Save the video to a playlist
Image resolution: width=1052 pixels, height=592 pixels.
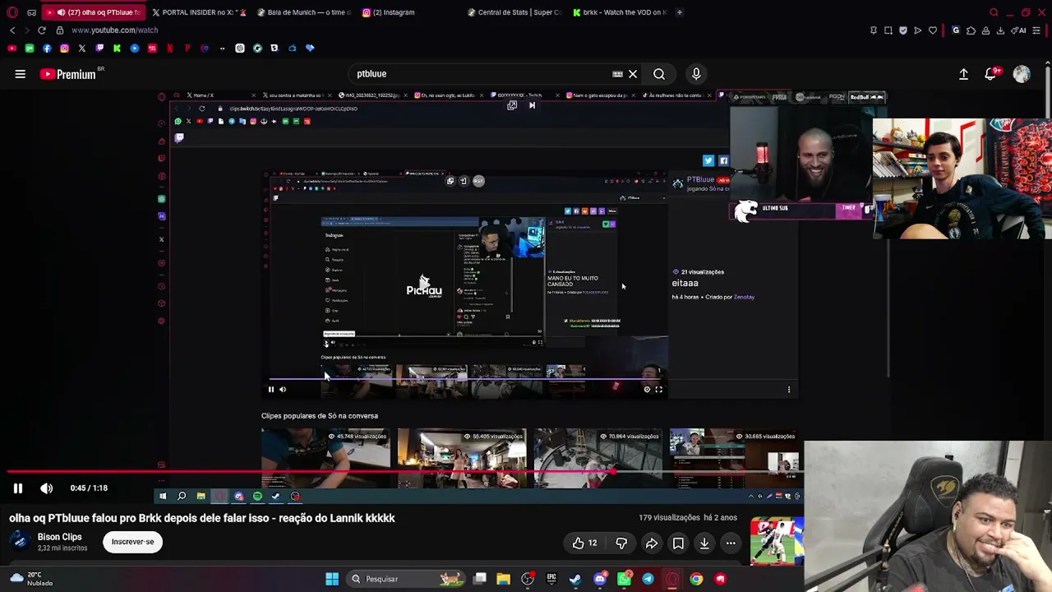point(678,543)
